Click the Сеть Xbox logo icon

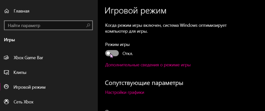(x=7, y=102)
